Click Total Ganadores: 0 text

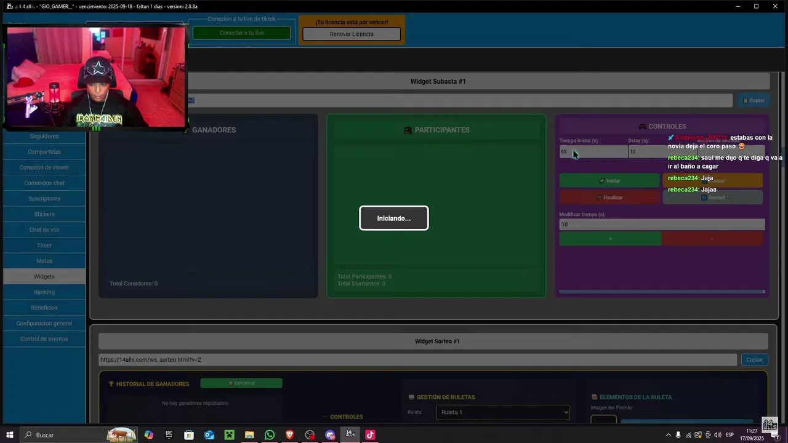click(134, 284)
